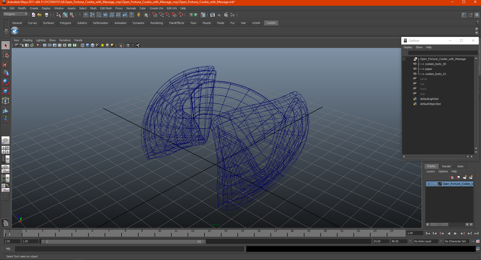Open a scene with folder icon
This screenshot has width=481, height=260.
pyautogui.click(x=40, y=15)
